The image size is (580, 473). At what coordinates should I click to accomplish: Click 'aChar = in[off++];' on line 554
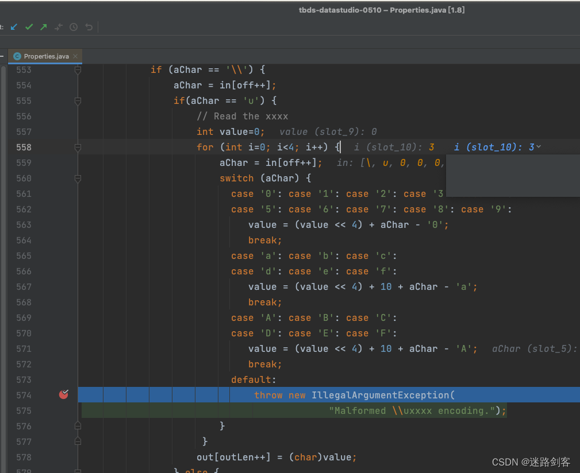click(225, 86)
